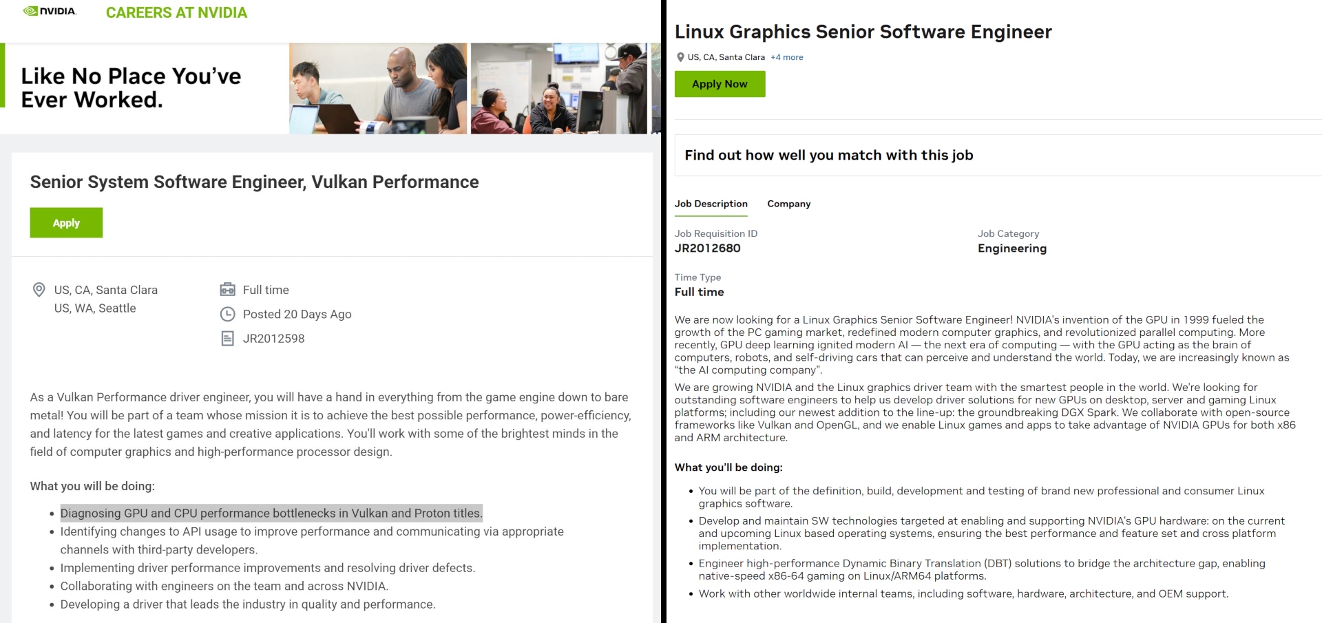Image resolution: width=1322 pixels, height=623 pixels.
Task: Click the right office photo in banner
Action: 558,88
